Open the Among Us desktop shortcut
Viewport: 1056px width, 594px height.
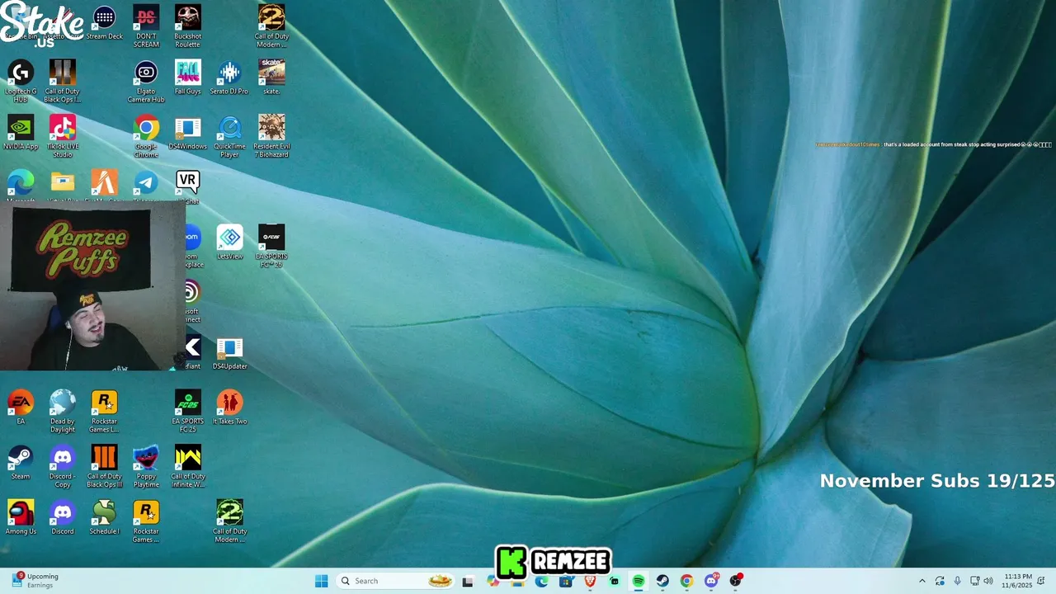click(x=21, y=518)
